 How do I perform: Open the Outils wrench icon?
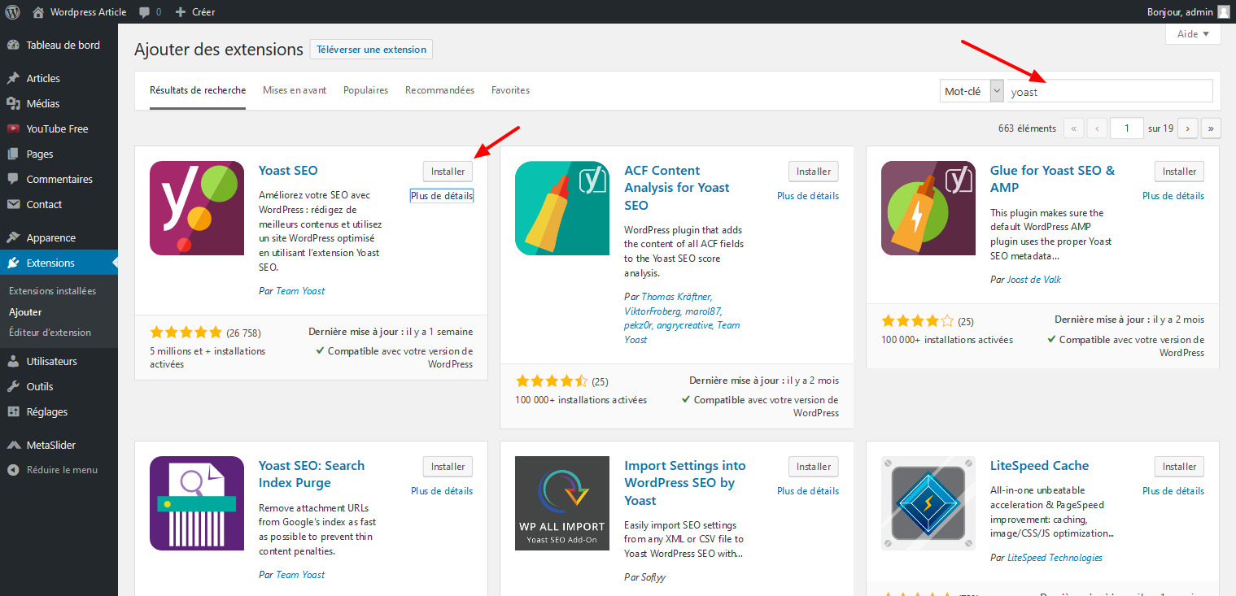13,386
